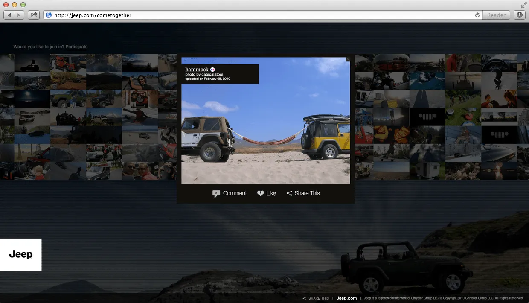This screenshot has height=303, width=529.
Task: Click the speech bubble comment icon
Action: coord(216,194)
